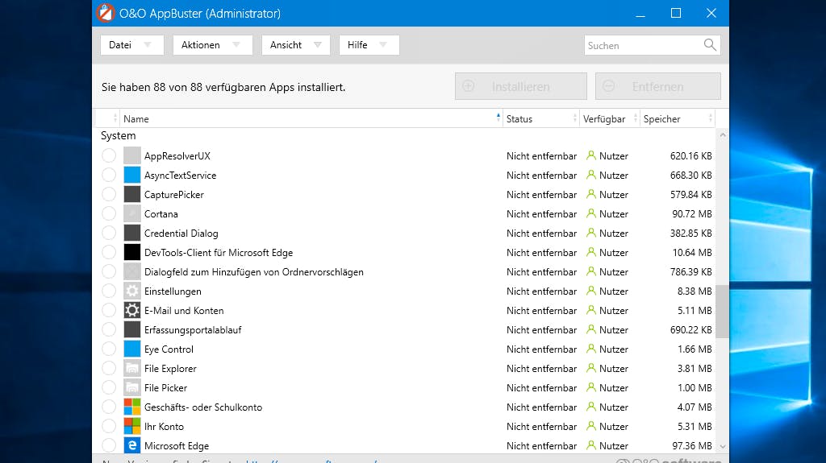
Task: Click the Cortana app icon
Action: click(x=132, y=213)
